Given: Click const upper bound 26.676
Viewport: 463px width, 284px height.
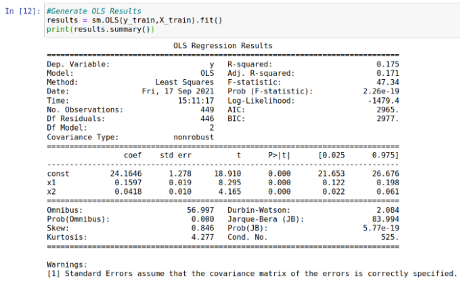Looking at the screenshot, I should (385, 174).
